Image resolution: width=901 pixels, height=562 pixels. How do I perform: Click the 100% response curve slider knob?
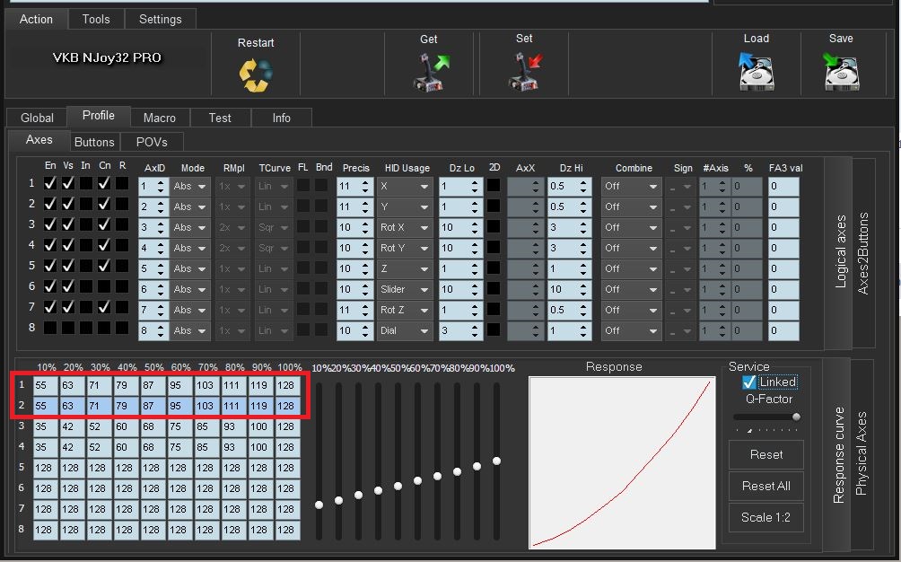[496, 461]
